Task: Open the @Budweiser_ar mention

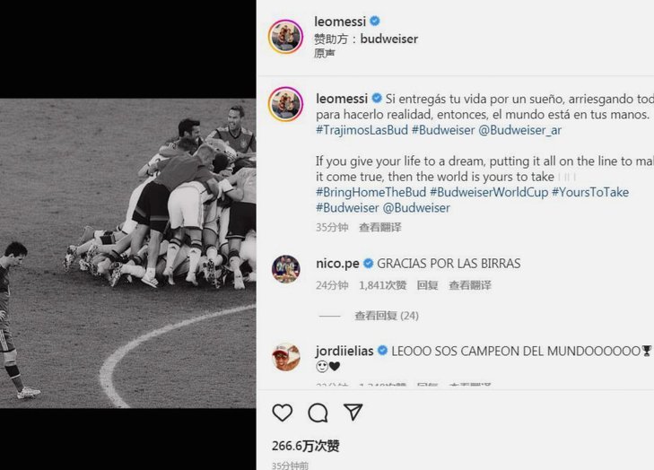Action: click(519, 130)
